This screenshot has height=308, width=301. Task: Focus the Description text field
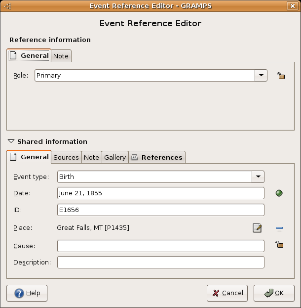160,262
